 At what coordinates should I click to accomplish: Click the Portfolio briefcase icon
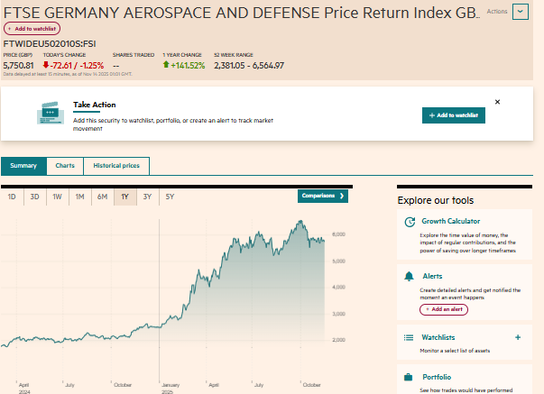click(x=409, y=377)
